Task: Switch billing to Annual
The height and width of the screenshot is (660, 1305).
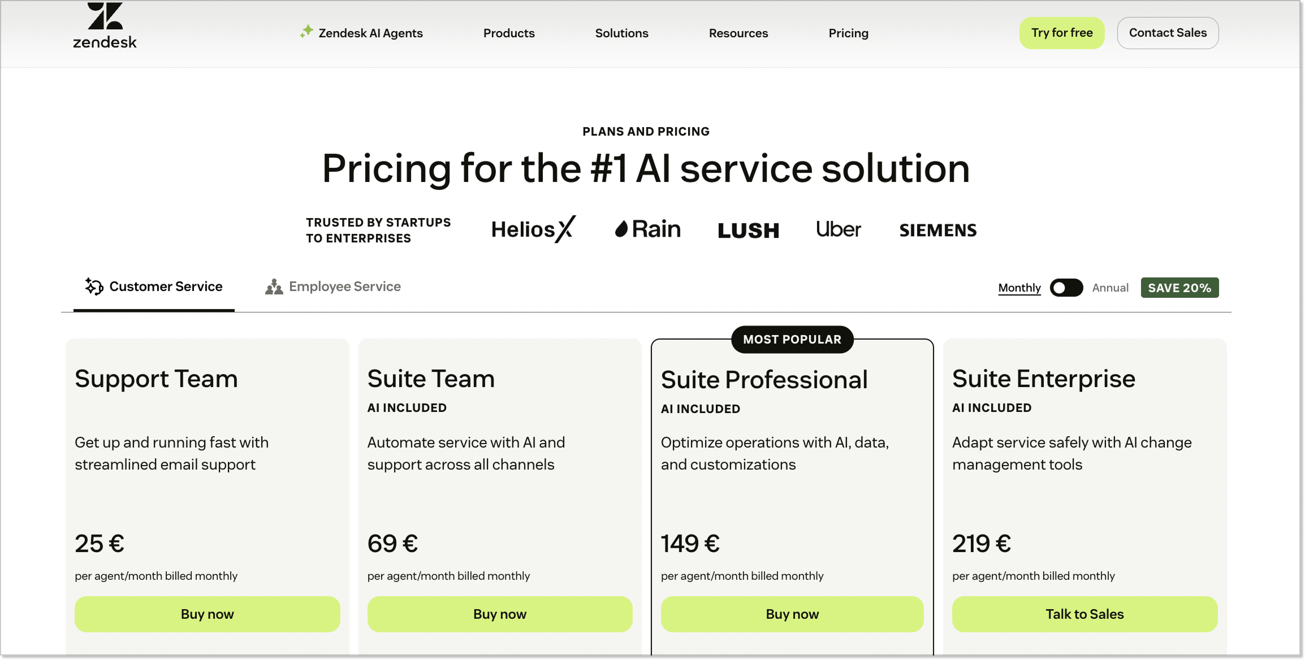Action: coord(1109,288)
